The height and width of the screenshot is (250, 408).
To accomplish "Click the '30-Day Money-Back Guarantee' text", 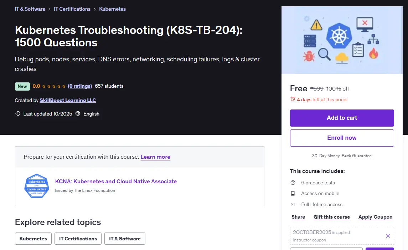I will tap(342, 156).
